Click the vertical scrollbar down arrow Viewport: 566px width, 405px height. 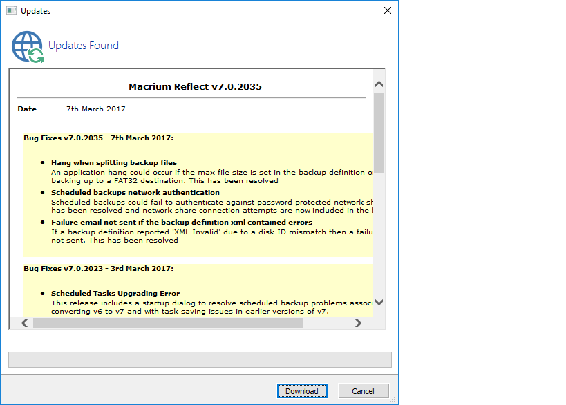point(379,303)
